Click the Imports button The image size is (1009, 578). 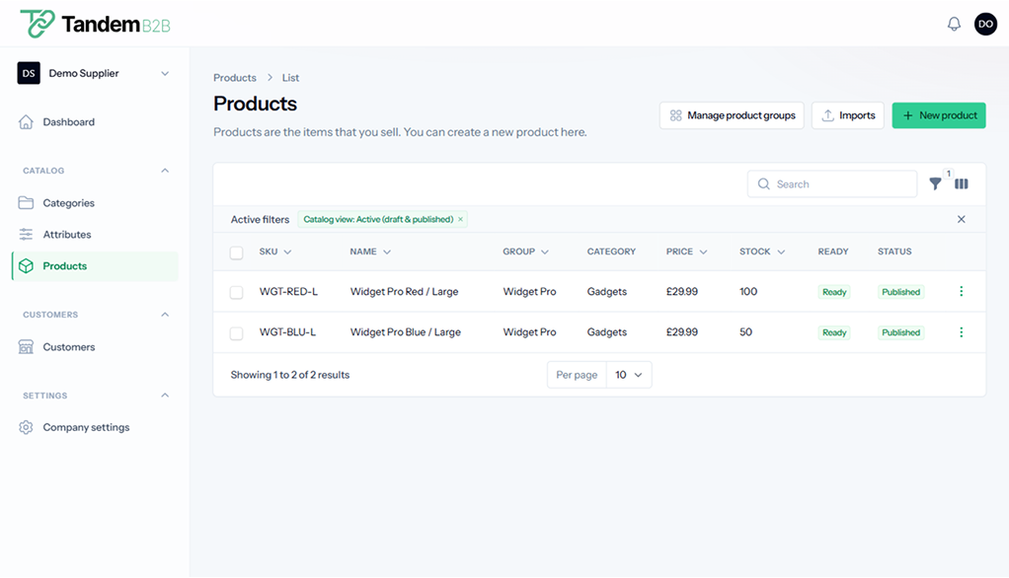(x=847, y=115)
